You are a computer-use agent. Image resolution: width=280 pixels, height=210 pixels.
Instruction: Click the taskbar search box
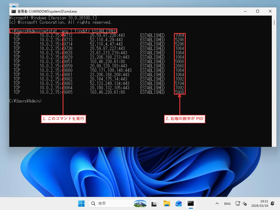[118, 203]
